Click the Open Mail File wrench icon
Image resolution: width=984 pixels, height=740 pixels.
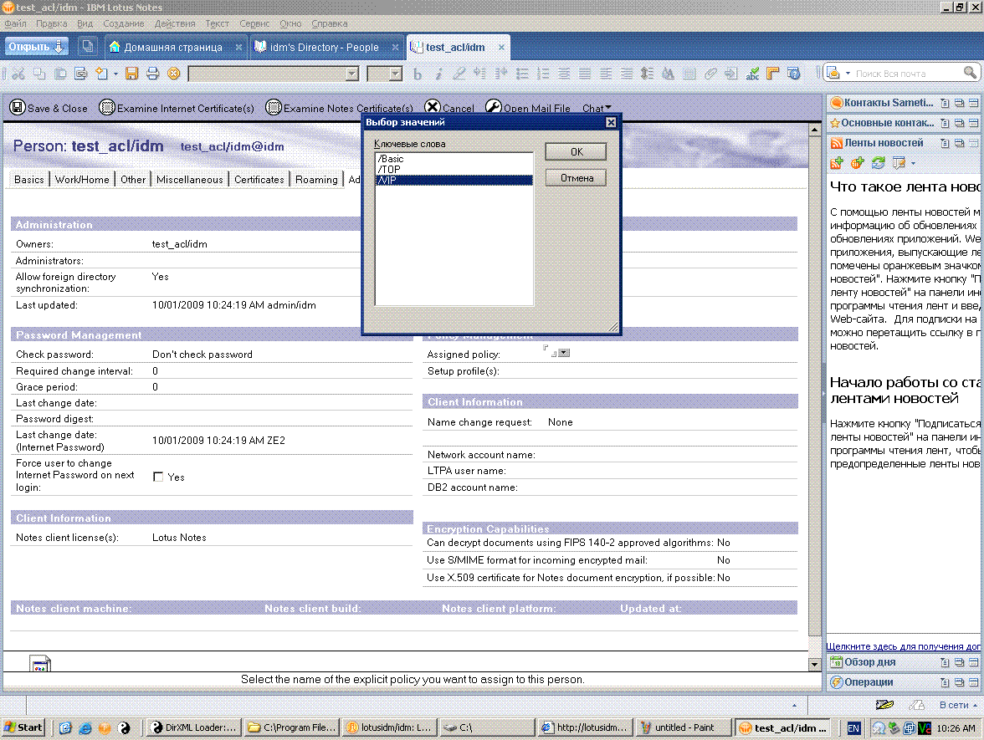(494, 107)
